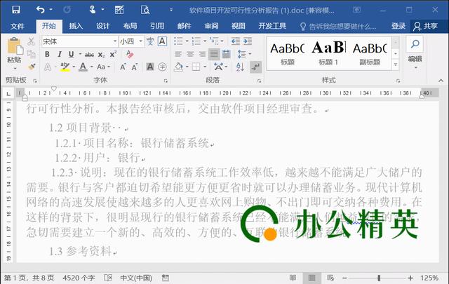Image resolution: width=449 pixels, height=284 pixels.
Task: Apply the 标题 1 style
Action: click(328, 53)
